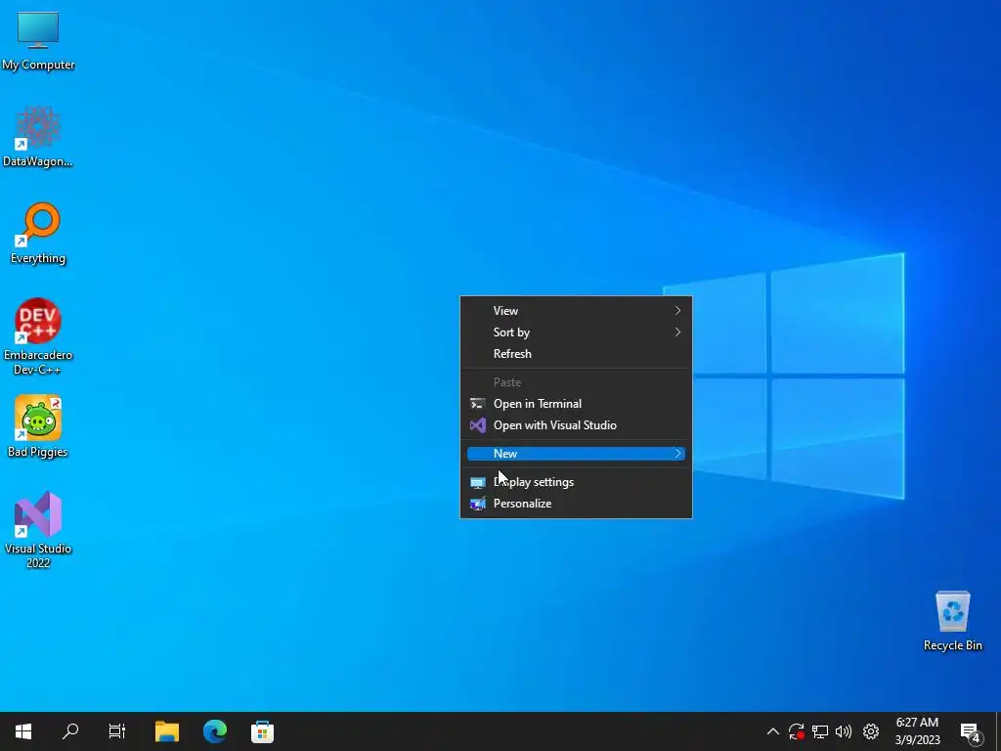
Task: Click the Sort by submenu arrow
Action: point(678,332)
